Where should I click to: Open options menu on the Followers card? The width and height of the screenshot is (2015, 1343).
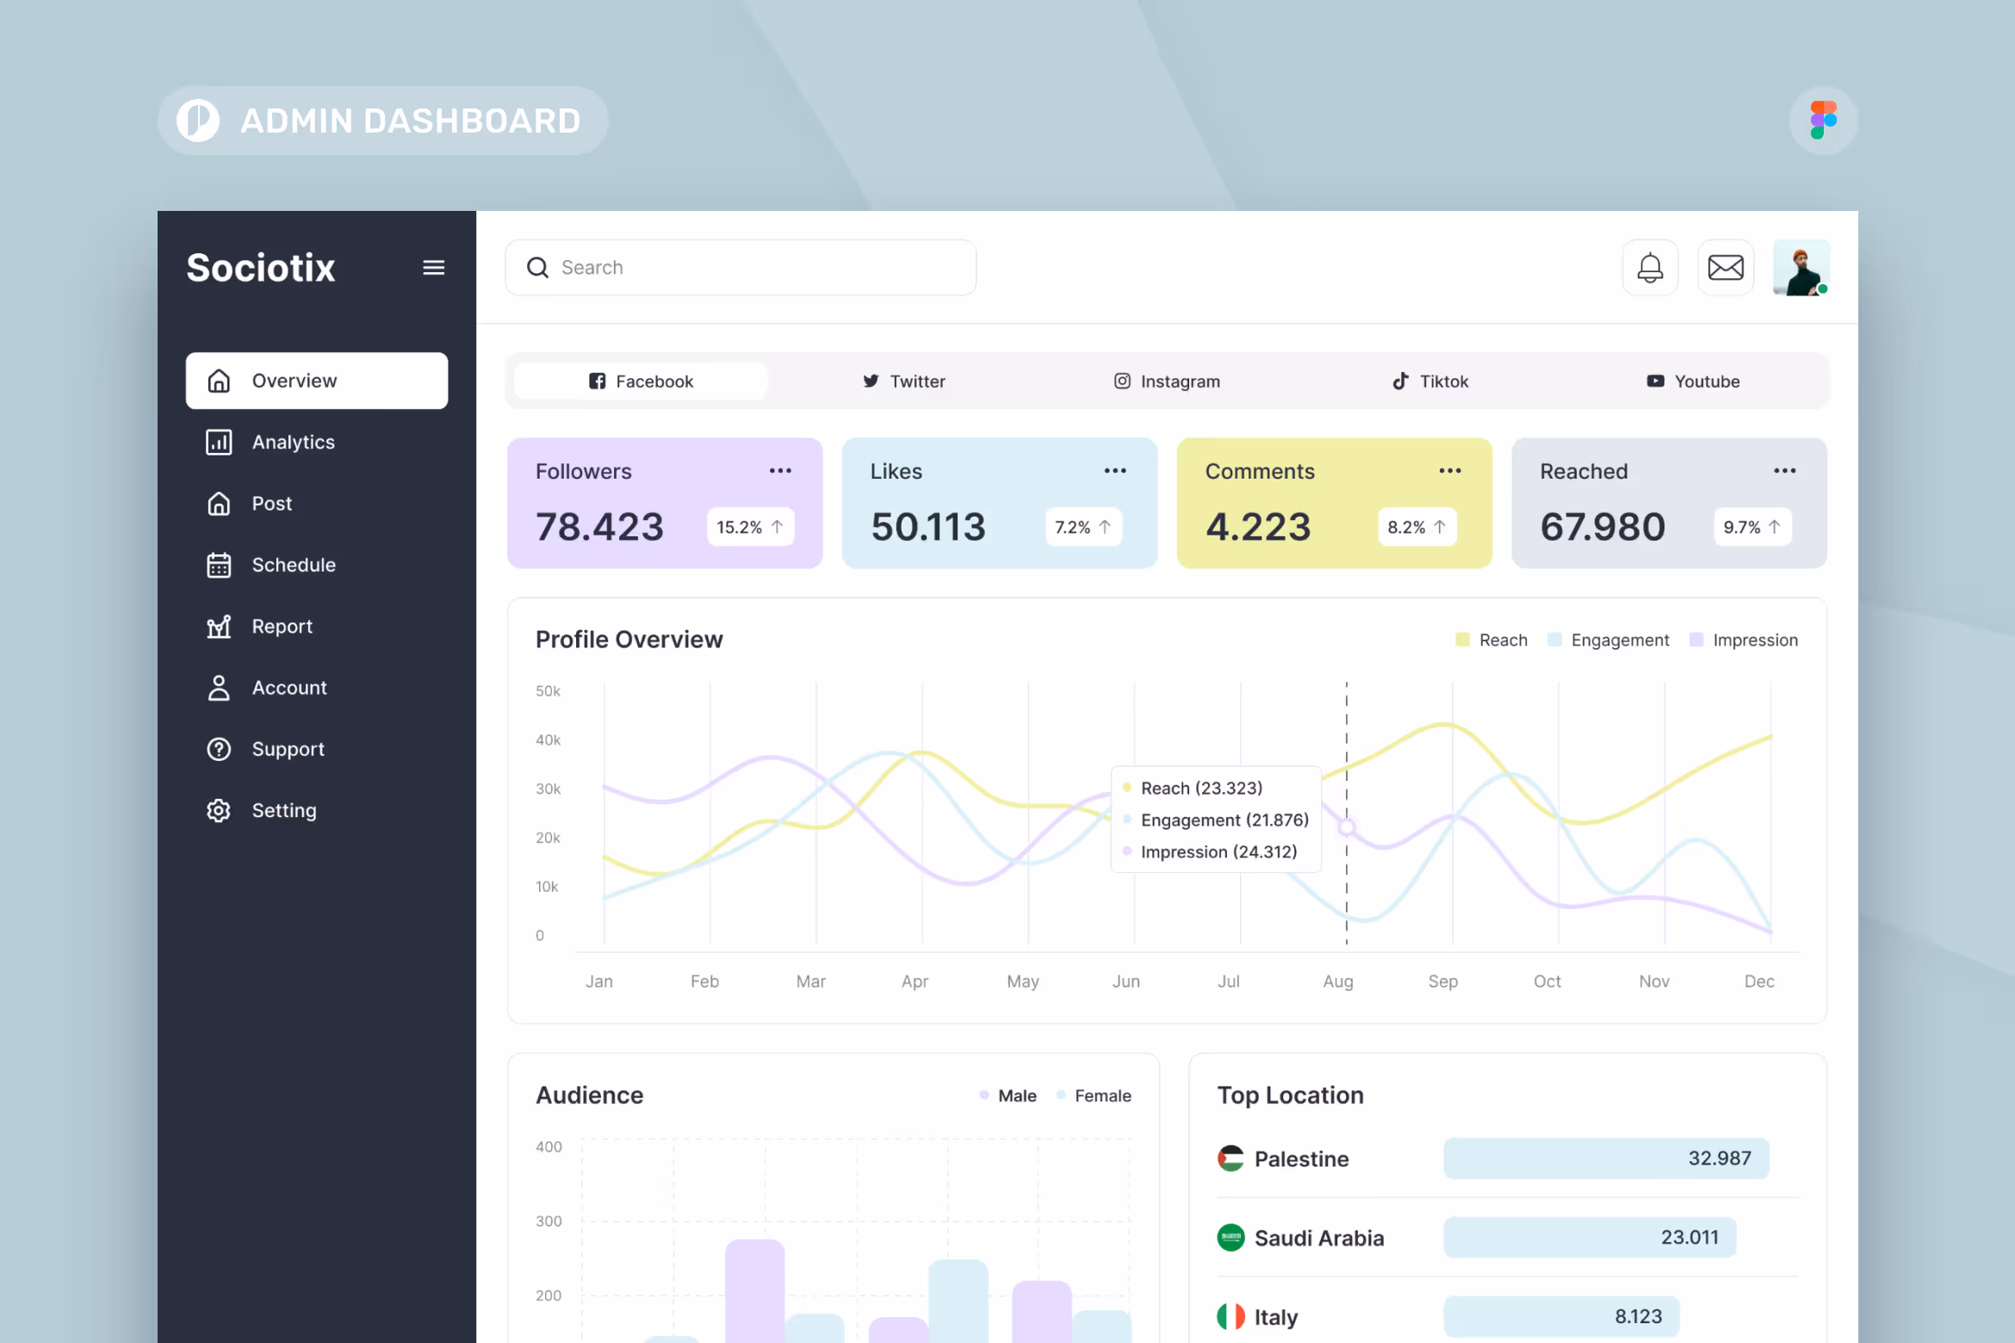tap(780, 470)
